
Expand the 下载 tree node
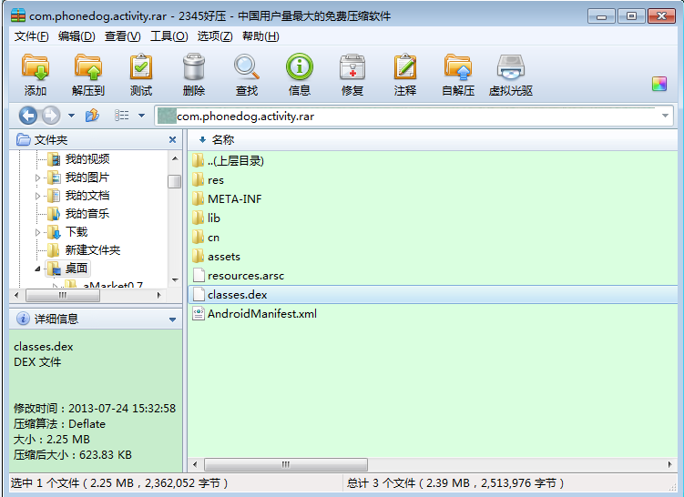[37, 232]
